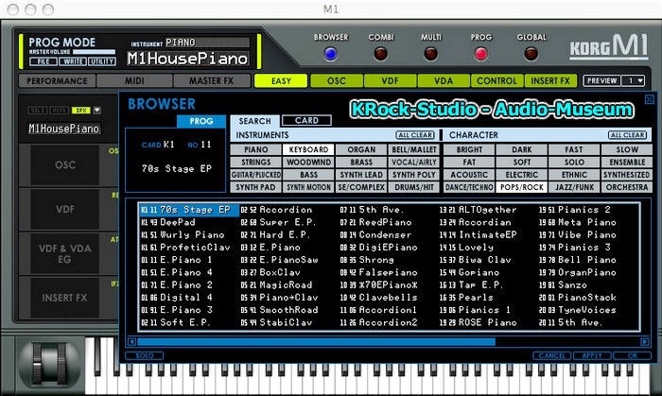
Task: Open the PERFORMANCE tab
Action: click(57, 80)
